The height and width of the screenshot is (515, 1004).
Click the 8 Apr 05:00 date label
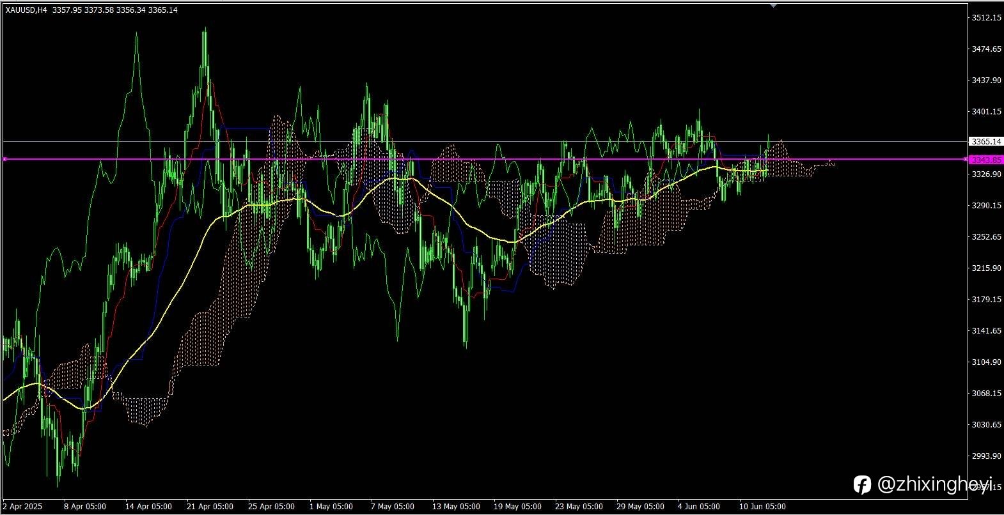[x=85, y=507]
